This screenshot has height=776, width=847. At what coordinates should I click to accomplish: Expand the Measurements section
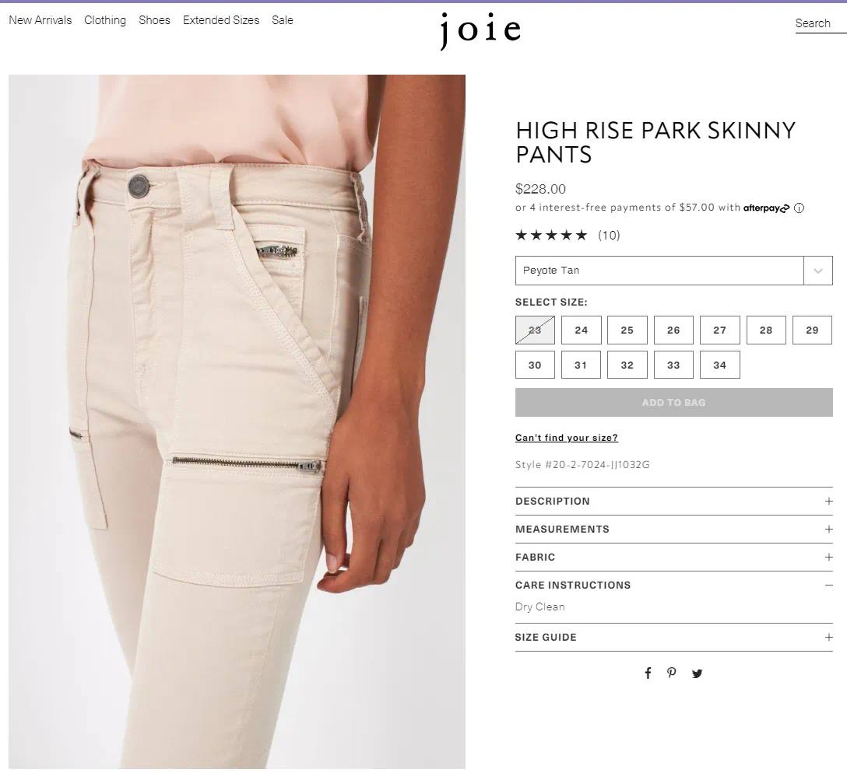[x=673, y=530]
